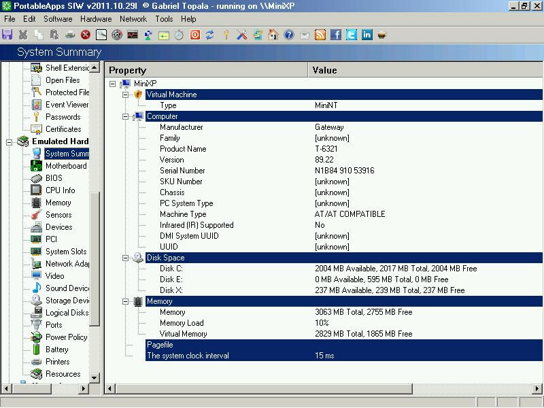Click the Facebook toolbar icon

[x=335, y=35]
